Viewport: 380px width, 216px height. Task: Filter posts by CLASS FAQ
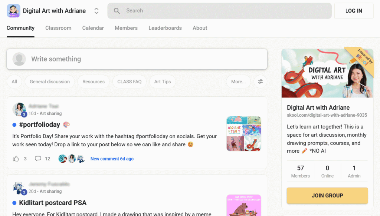pyautogui.click(x=130, y=82)
